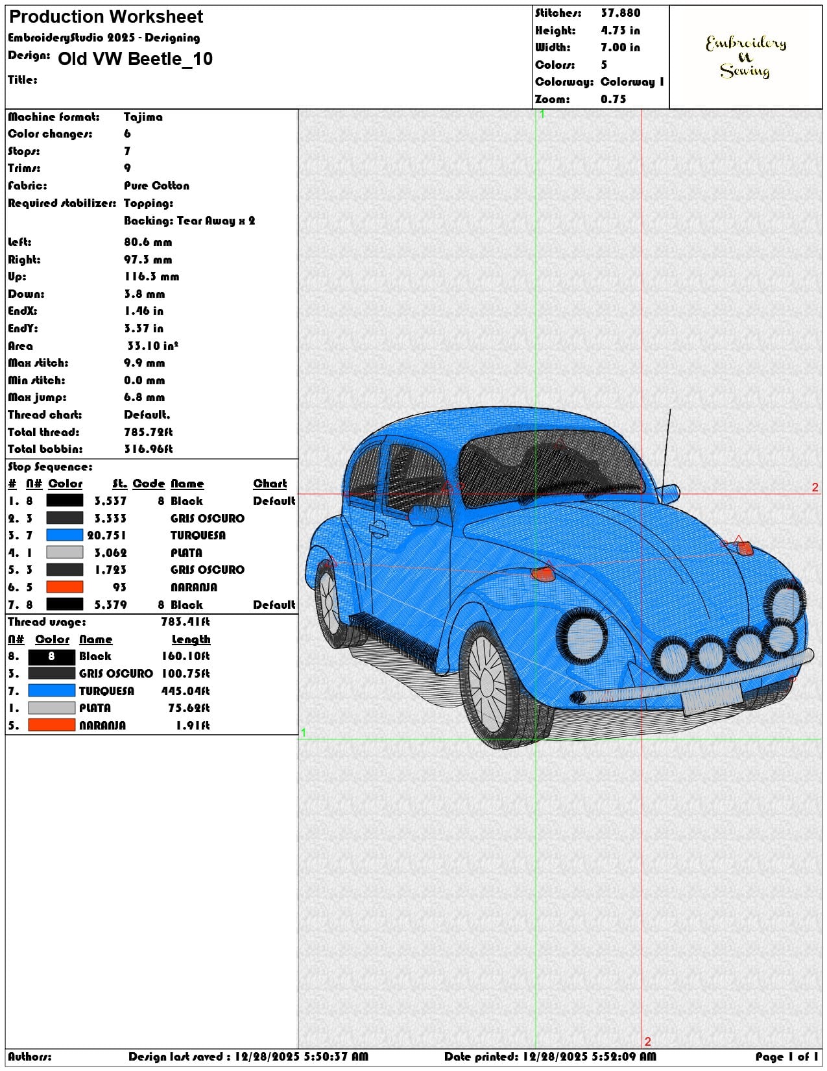The width and height of the screenshot is (827, 1071).
Task: Click the Up value '116.3 mm'
Action: [x=152, y=277]
